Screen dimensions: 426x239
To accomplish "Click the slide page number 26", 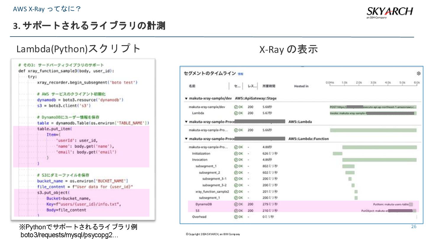I will coord(414,227).
